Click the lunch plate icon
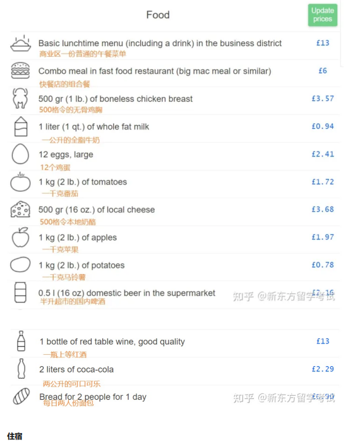Viewport: 353px width, 442px height. [21, 43]
